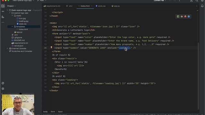205x115 pixels.
Task: Switch to the style.css tab
Action: (x=101, y=6)
